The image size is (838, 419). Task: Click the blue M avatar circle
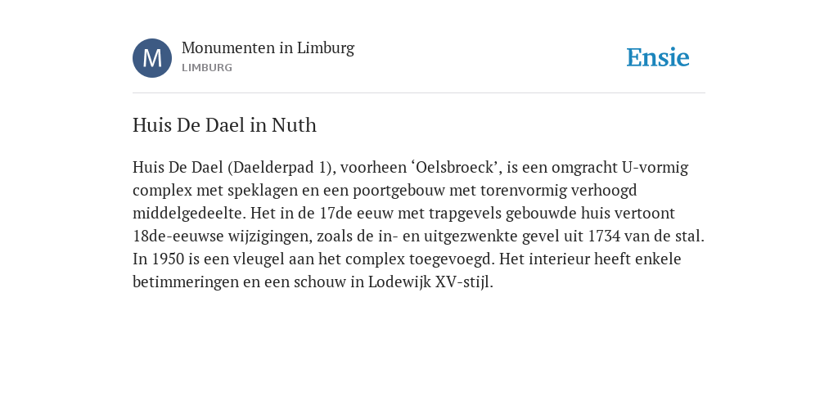click(152, 58)
